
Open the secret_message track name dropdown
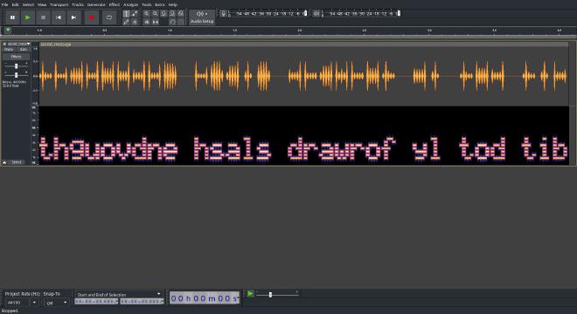18,44
